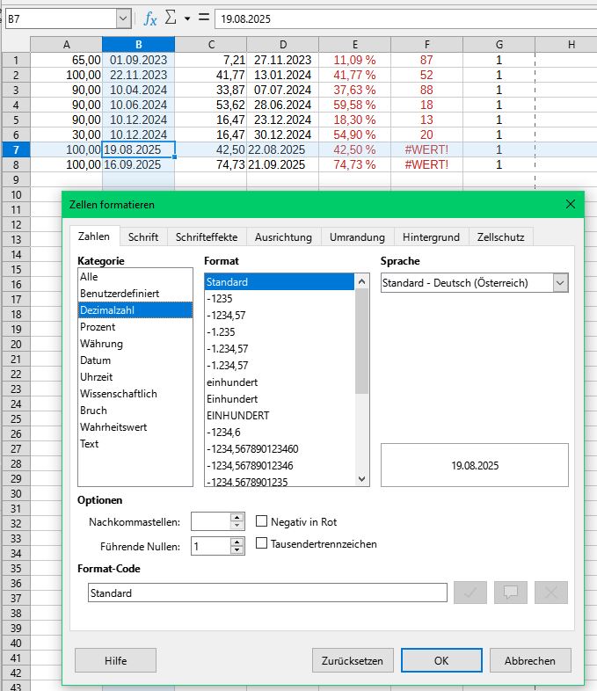
Task: Open the Umrandung tab
Action: (357, 237)
